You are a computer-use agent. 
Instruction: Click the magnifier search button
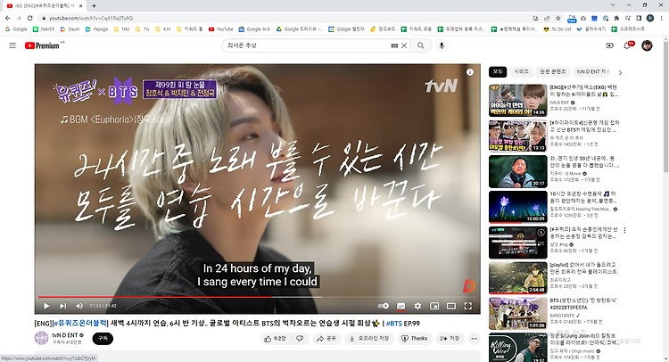[421, 45]
